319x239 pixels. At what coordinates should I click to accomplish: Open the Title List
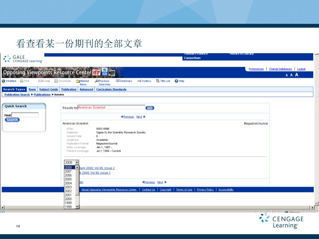[x=163, y=81]
